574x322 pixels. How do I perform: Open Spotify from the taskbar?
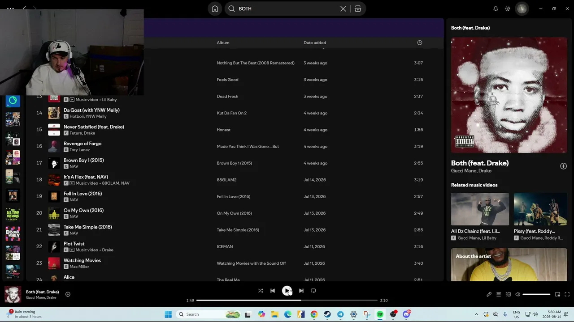(x=380, y=314)
